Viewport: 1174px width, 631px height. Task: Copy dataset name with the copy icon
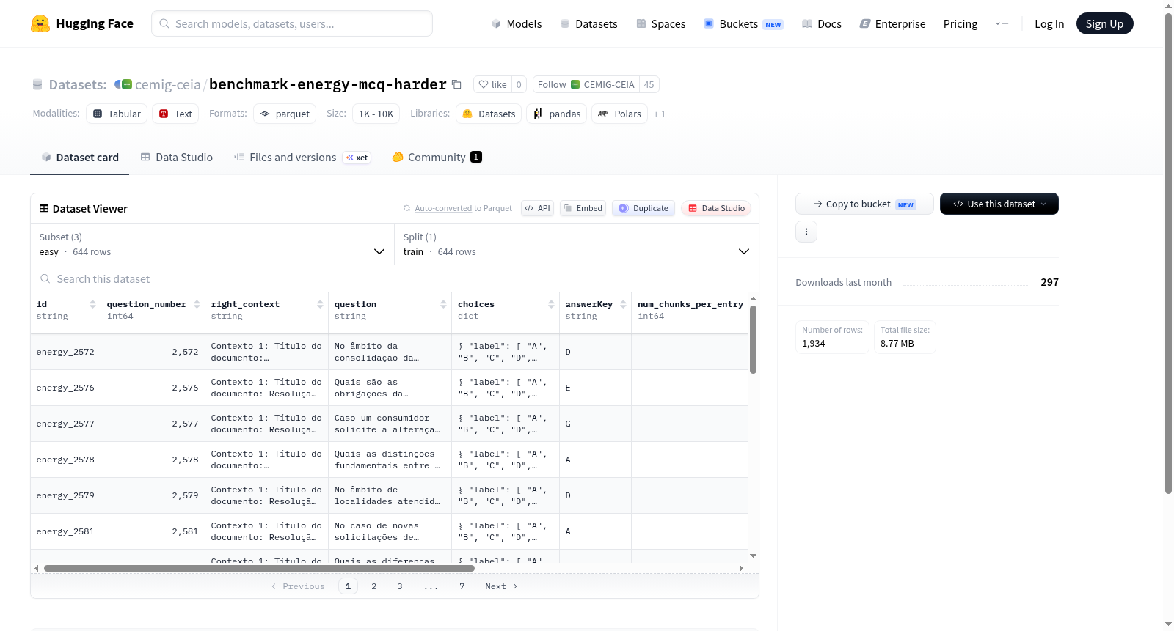(456, 84)
